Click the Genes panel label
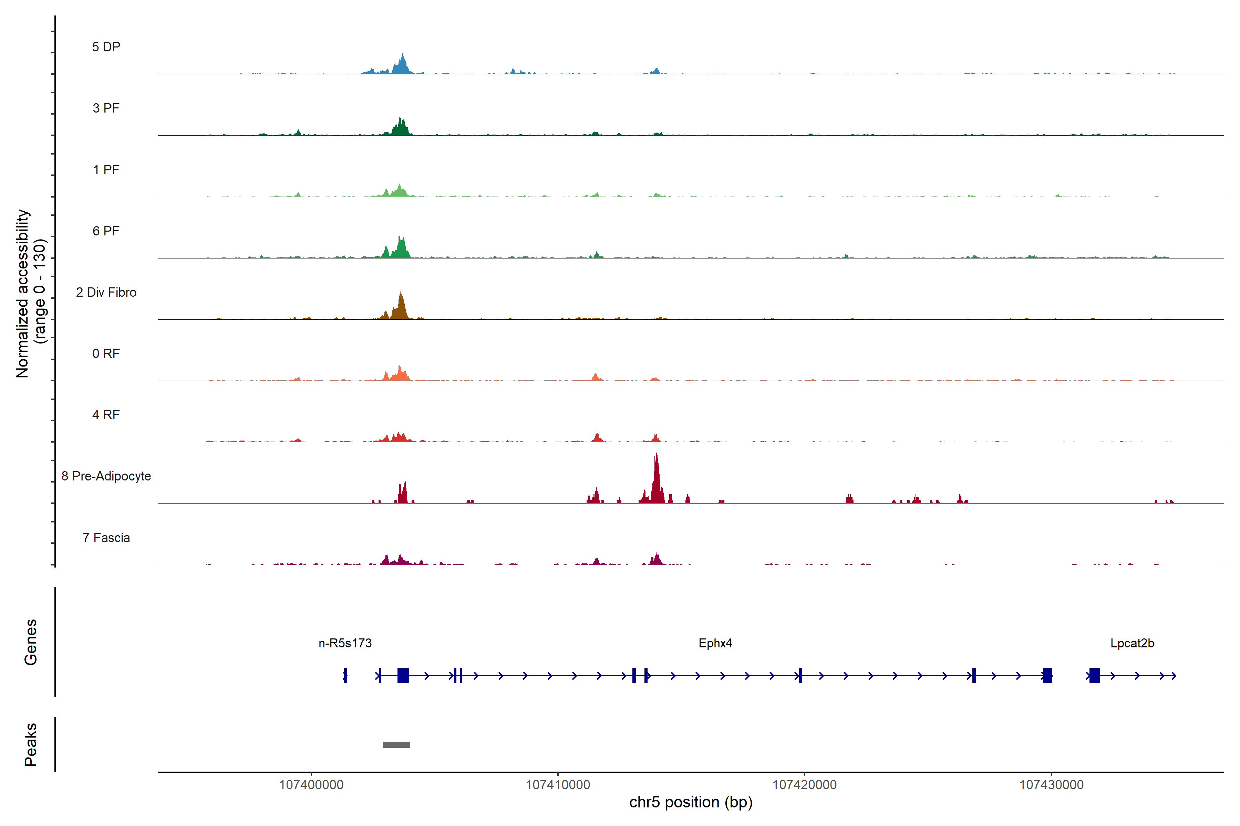The width and height of the screenshot is (1240, 826). 31,642
